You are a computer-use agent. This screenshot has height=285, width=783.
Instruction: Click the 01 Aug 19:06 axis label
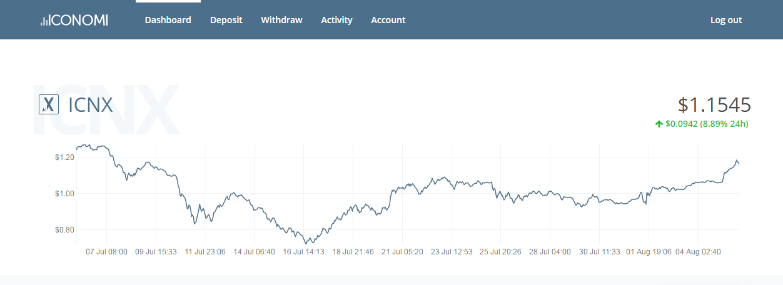click(x=649, y=252)
